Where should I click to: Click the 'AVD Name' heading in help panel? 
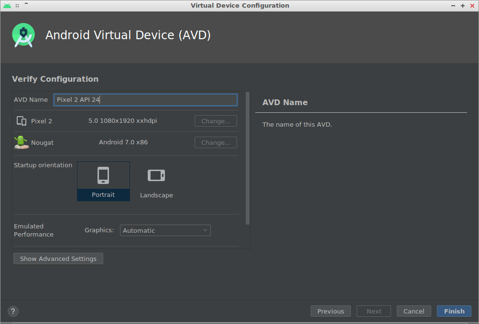point(285,102)
